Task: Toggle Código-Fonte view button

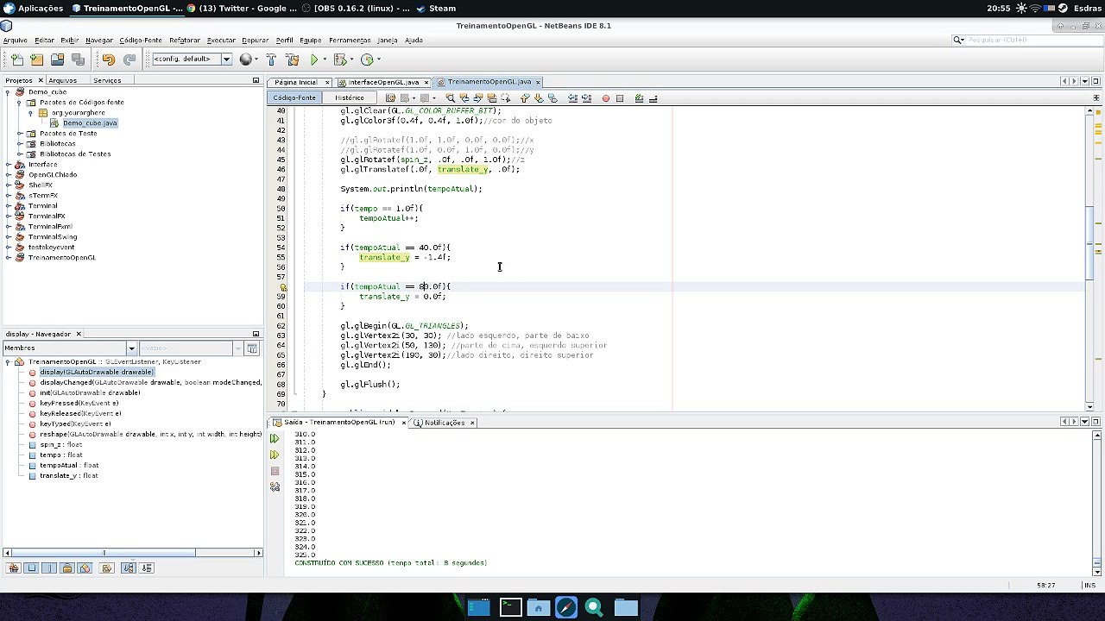Action: pyautogui.click(x=294, y=97)
